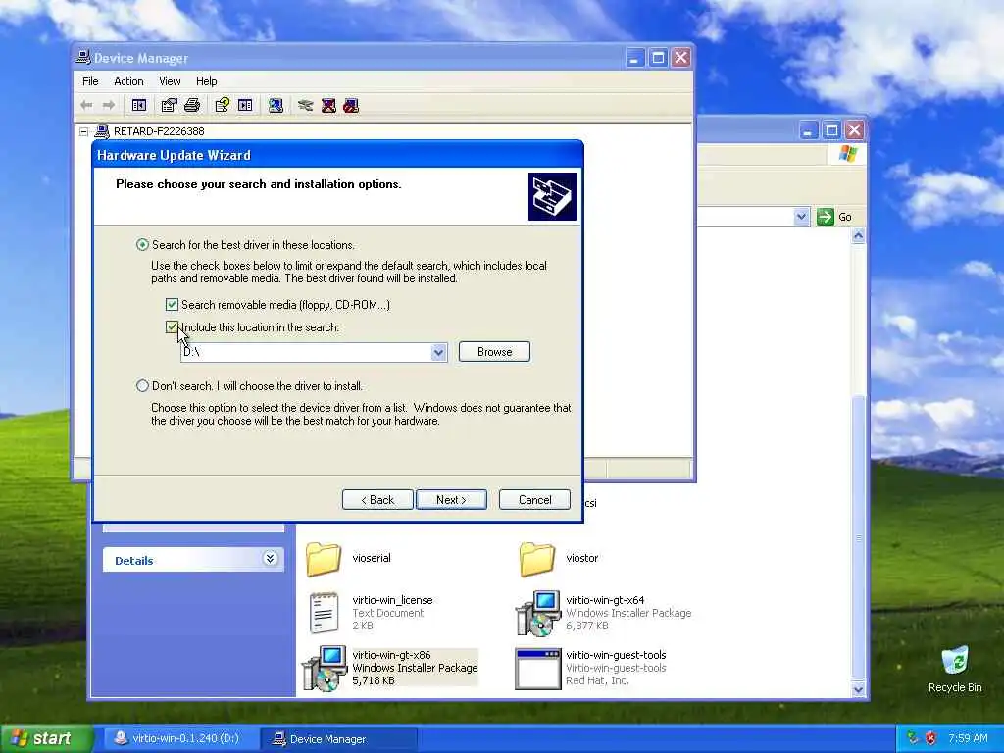Click the Forward arrow in Device Manager toolbar
This screenshot has height=753, width=1004.
click(x=109, y=105)
